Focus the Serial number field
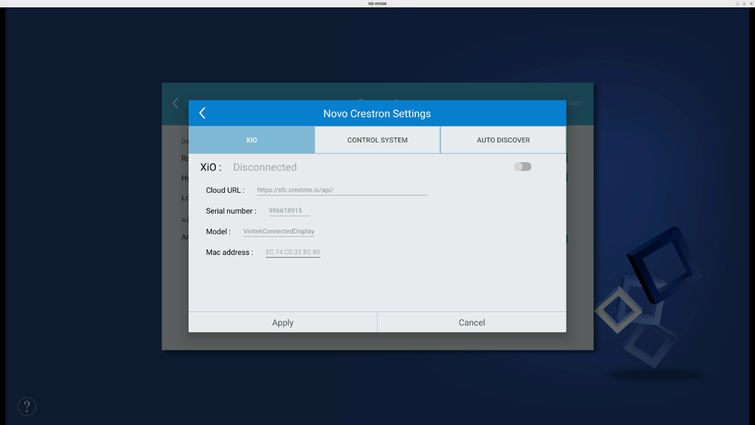 click(x=289, y=211)
